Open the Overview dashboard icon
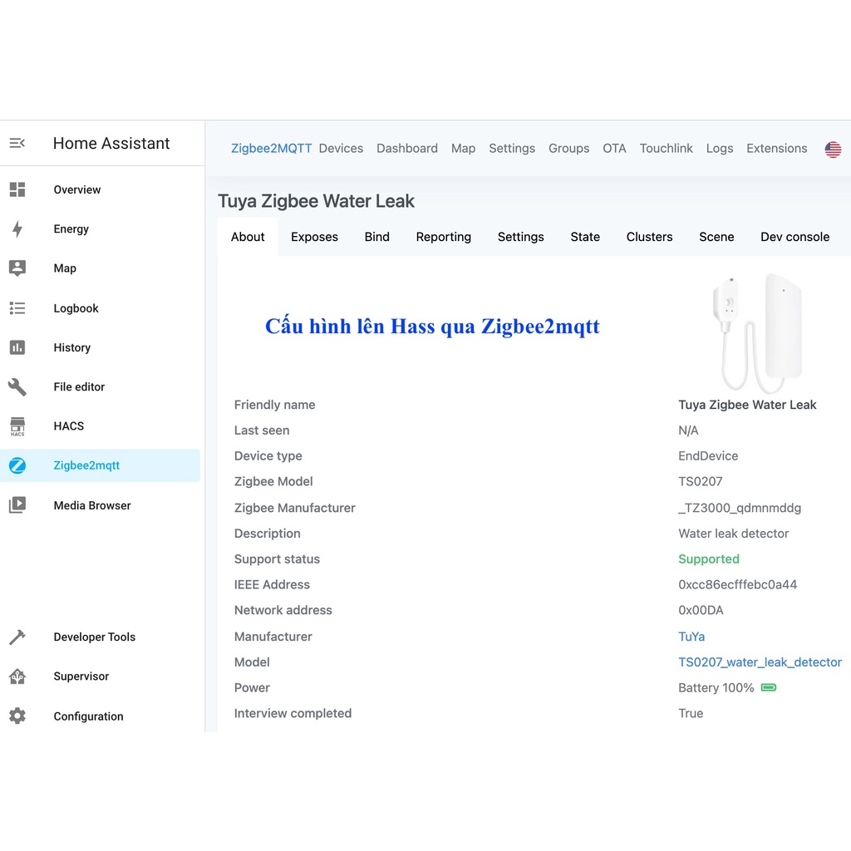851x851 pixels. [x=17, y=189]
